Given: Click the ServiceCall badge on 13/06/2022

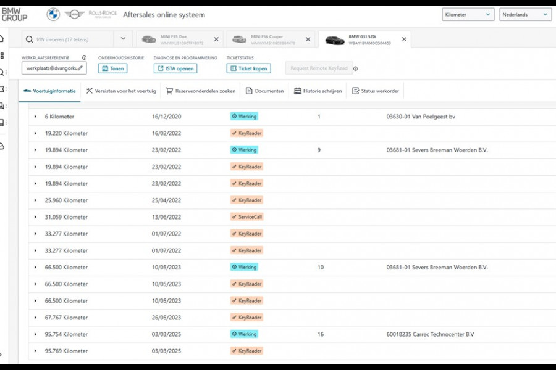Looking at the screenshot, I should (246, 217).
